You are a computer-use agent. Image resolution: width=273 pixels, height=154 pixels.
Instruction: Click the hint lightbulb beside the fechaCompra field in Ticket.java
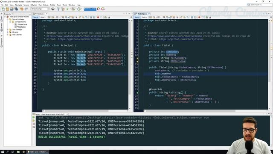(x=137, y=59)
